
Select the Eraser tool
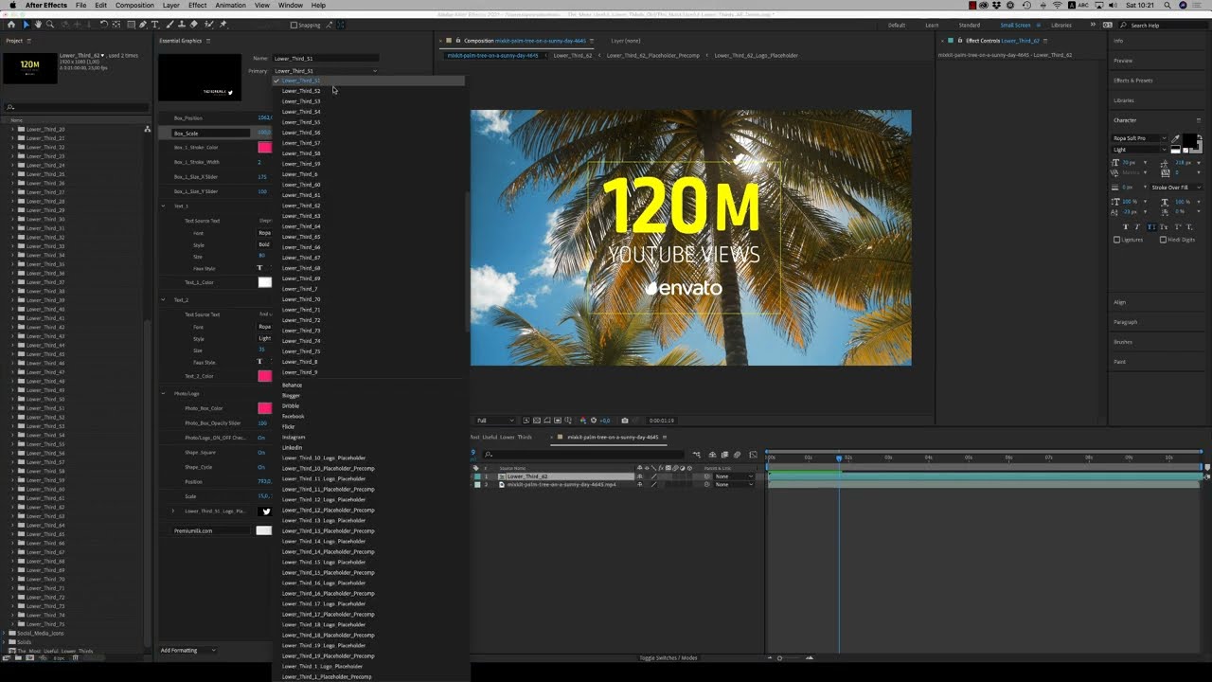coord(193,25)
